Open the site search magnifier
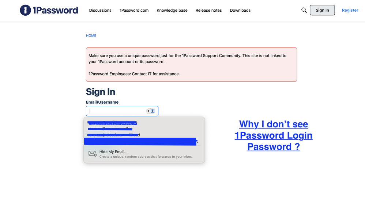The width and height of the screenshot is (365, 204). click(304, 10)
